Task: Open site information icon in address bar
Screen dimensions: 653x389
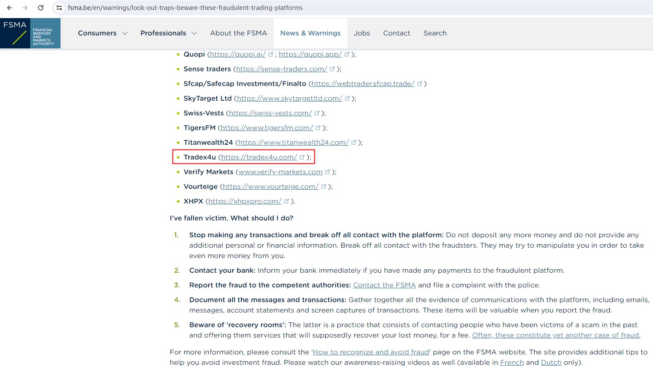Action: [x=59, y=8]
